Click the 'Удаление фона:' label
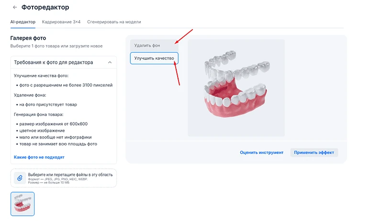Screen dimensions: 383x221 pyautogui.click(x=30, y=95)
